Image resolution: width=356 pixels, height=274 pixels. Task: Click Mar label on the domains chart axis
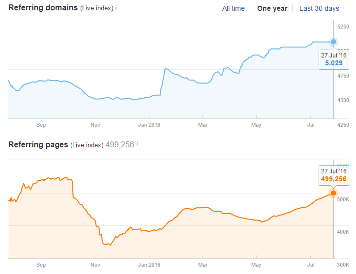click(x=203, y=125)
